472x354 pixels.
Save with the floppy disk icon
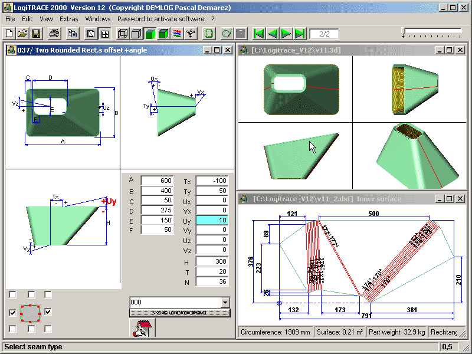(36, 34)
